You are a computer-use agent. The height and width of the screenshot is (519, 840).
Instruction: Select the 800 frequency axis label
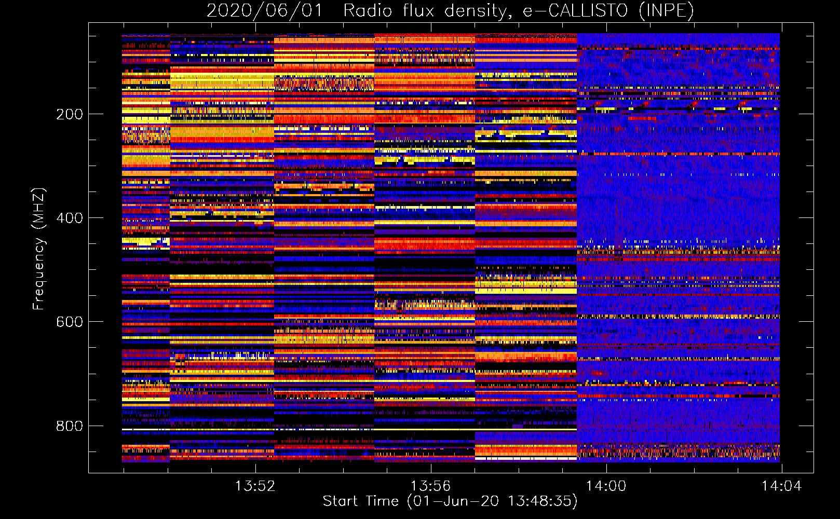tap(70, 426)
